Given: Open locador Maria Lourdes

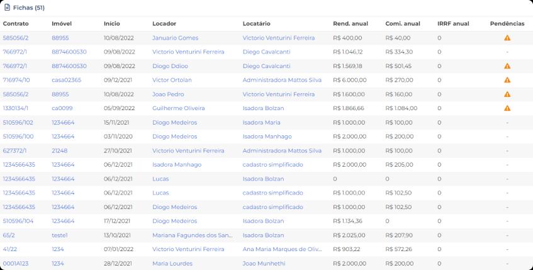Looking at the screenshot, I should [172, 264].
